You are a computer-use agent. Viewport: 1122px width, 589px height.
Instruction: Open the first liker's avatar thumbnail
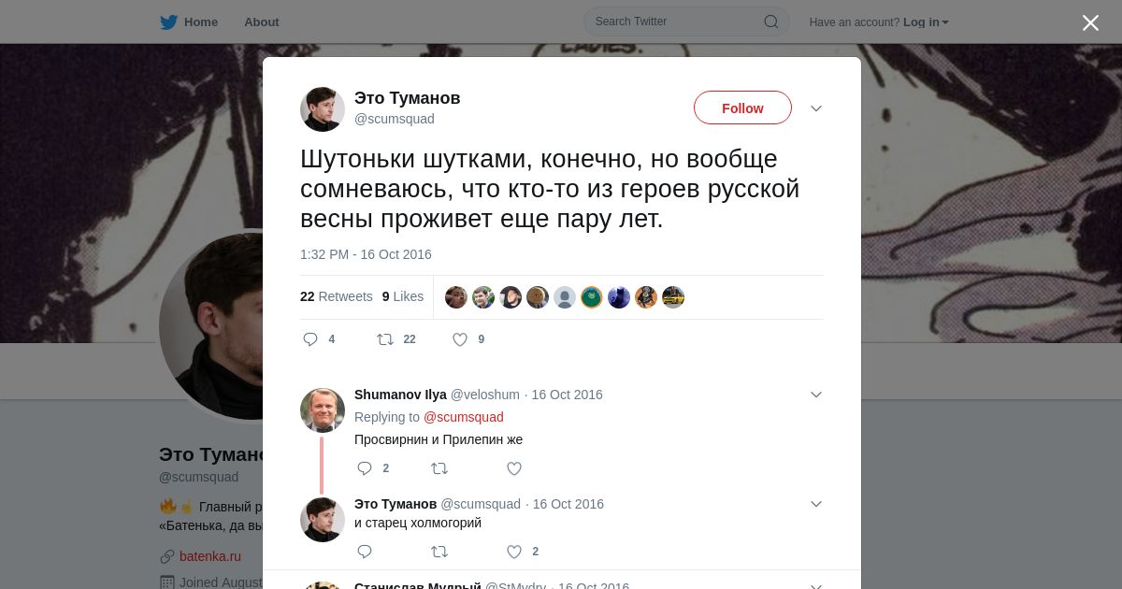[456, 297]
